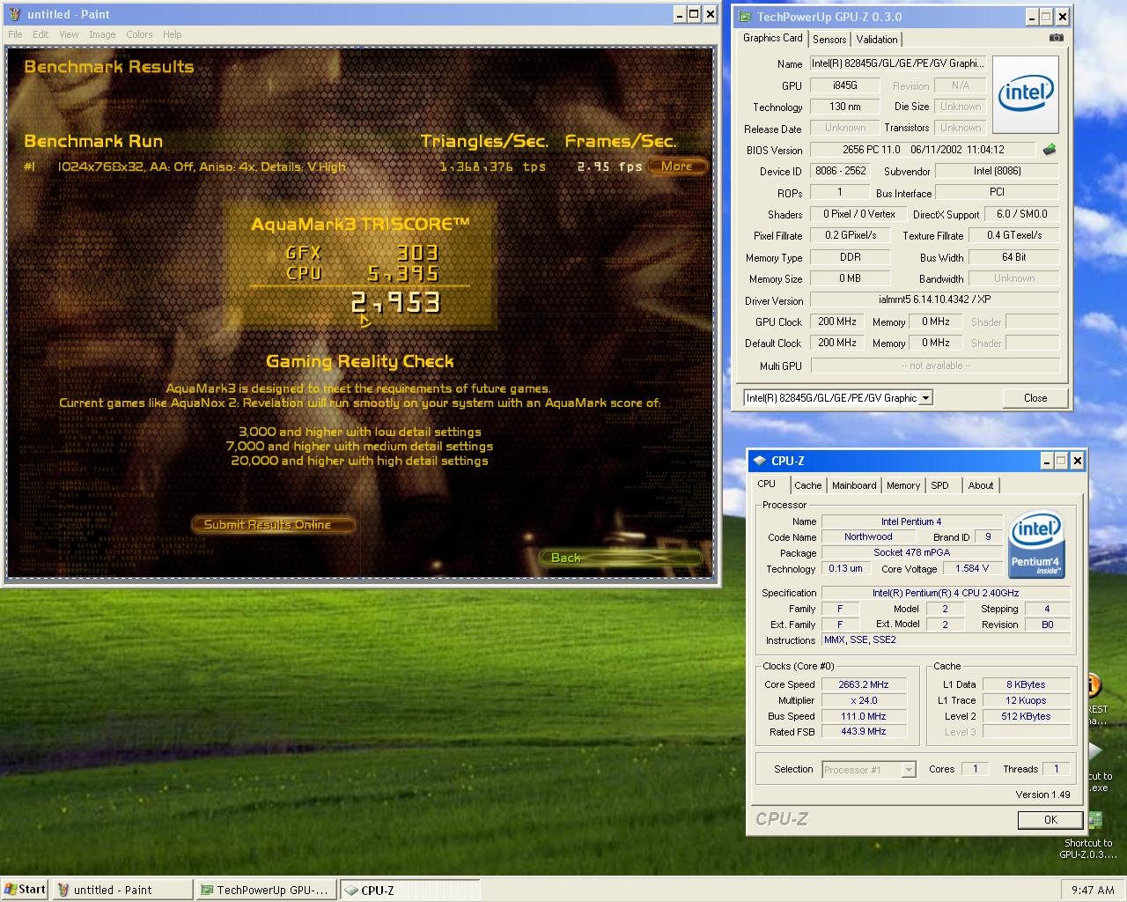Screen dimensions: 1127x902
Task: Switch to the Validation tab in GPU-Z
Action: pyautogui.click(x=877, y=39)
